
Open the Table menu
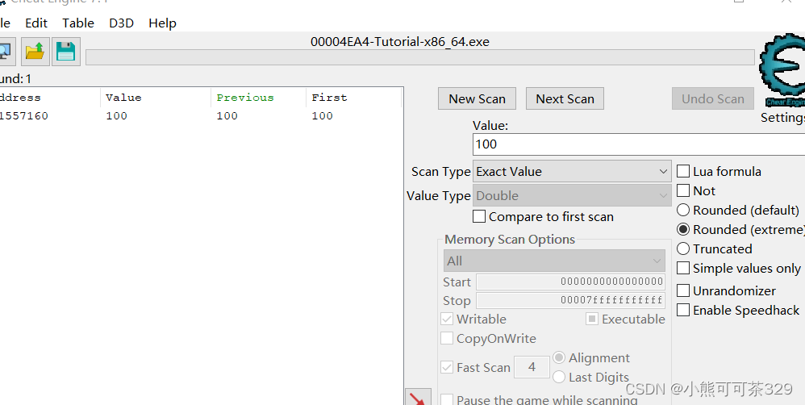tap(78, 23)
